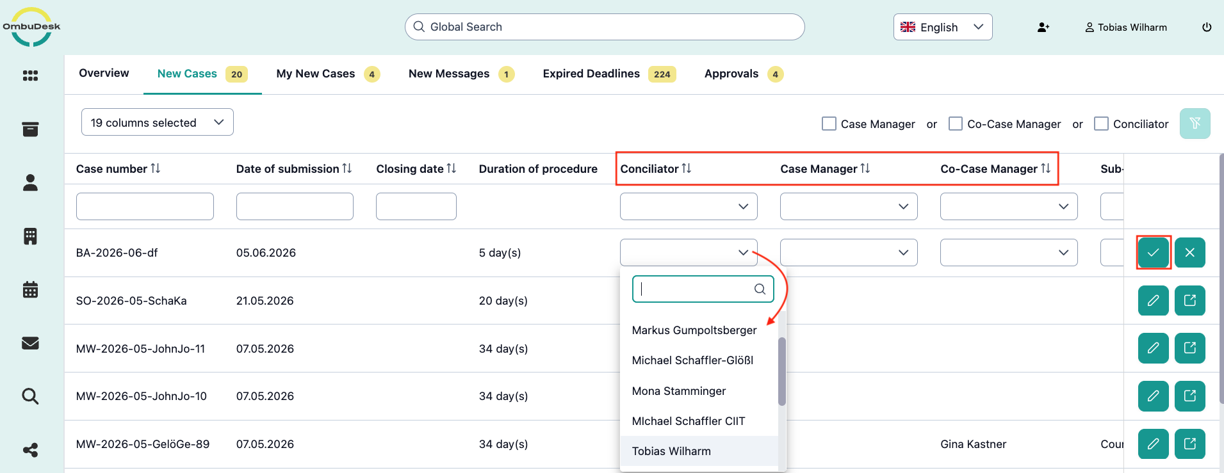Viewport: 1224px width, 473px height.
Task: Select Mona Stamminger from the list
Action: [699, 391]
